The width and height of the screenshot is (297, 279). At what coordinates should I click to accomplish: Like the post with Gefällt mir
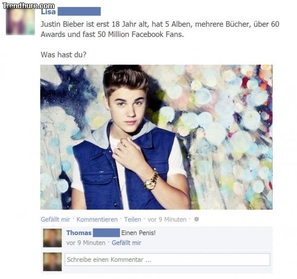(55, 220)
